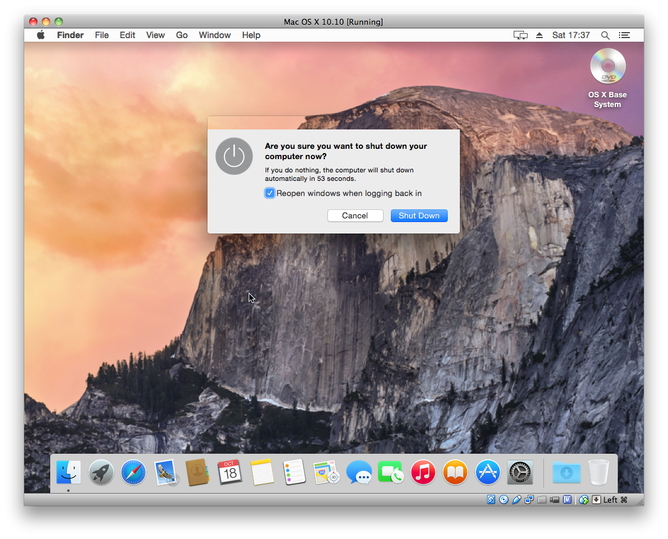
Task: Open FaceTime green camera icon
Action: 391,472
